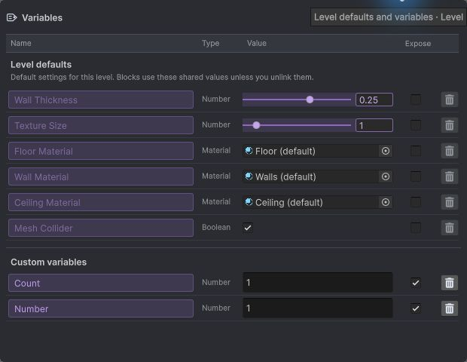Edit the Wall Thickness value 0.25

374,100
